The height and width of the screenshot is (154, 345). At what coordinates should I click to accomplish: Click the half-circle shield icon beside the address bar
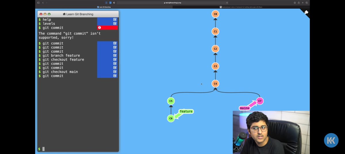point(114,3)
